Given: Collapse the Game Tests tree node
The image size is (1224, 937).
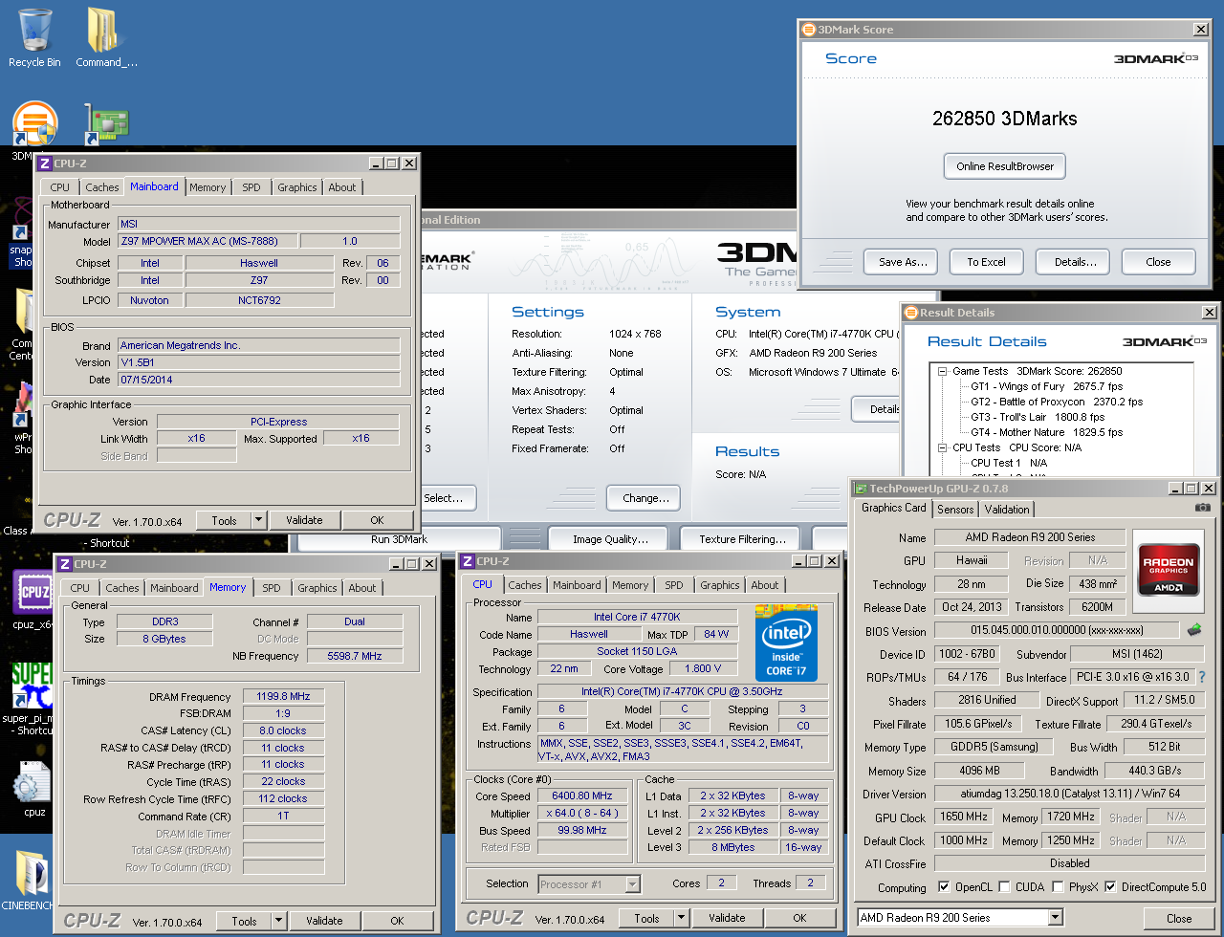Looking at the screenshot, I should pyautogui.click(x=942, y=371).
